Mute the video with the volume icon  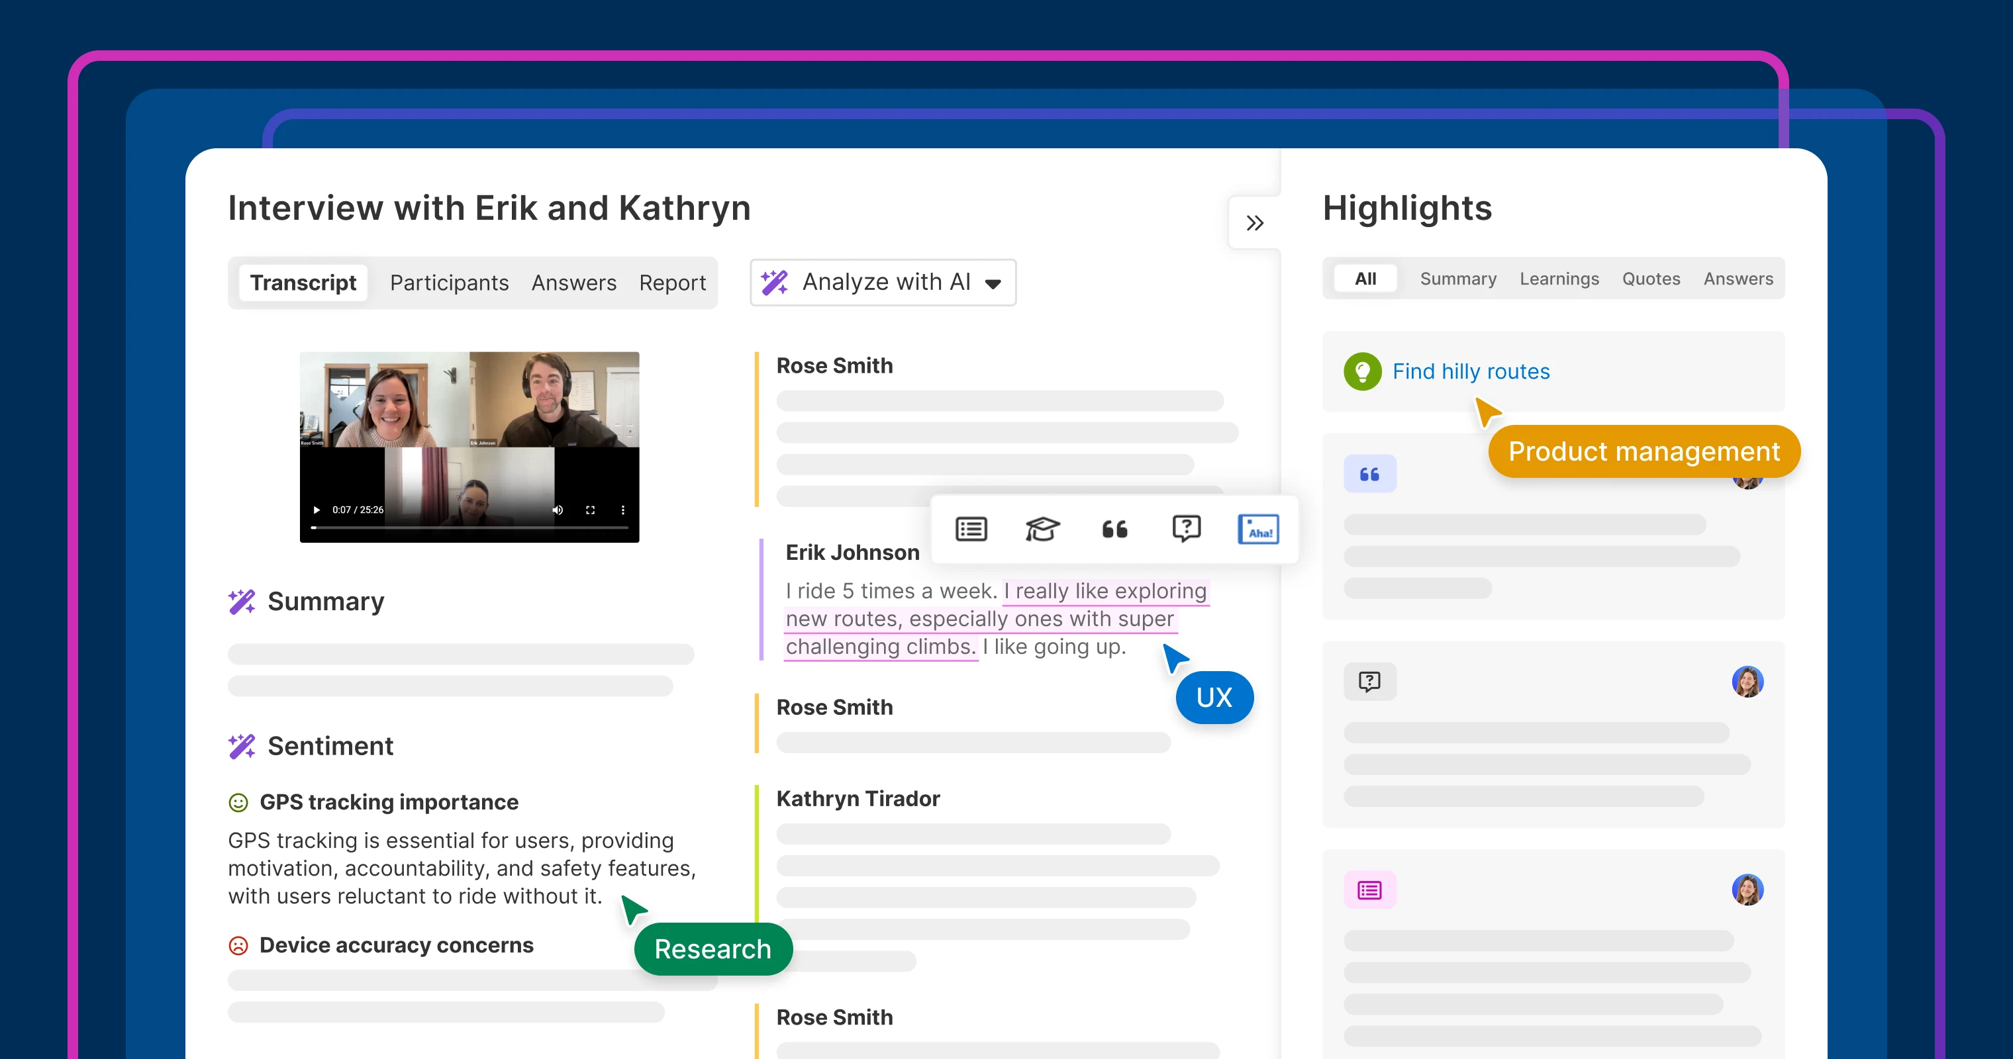[557, 510]
